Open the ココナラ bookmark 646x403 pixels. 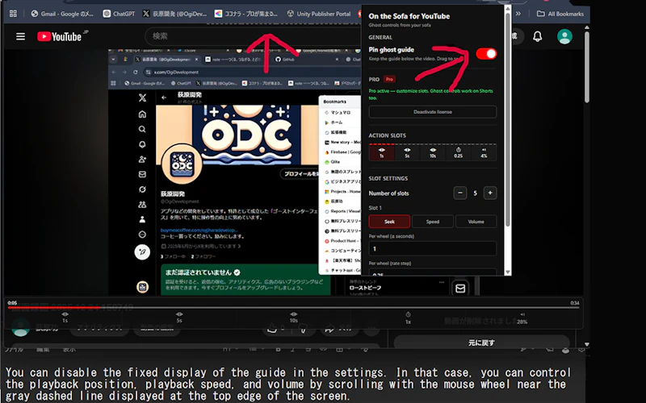(x=246, y=14)
